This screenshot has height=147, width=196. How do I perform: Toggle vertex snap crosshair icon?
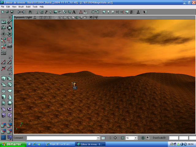tap(115, 138)
